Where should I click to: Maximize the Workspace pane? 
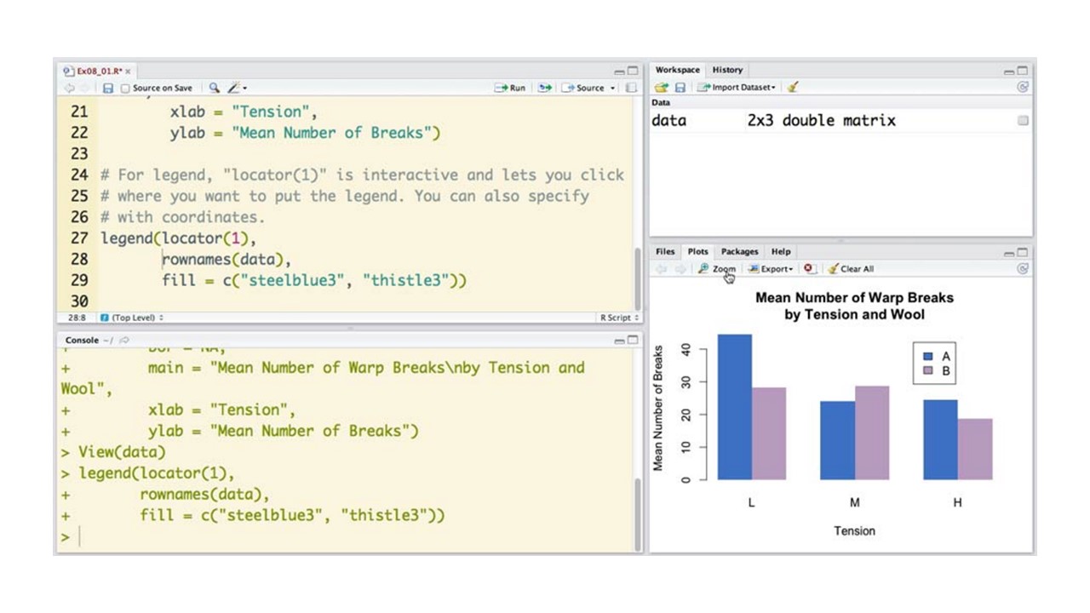tap(1022, 71)
